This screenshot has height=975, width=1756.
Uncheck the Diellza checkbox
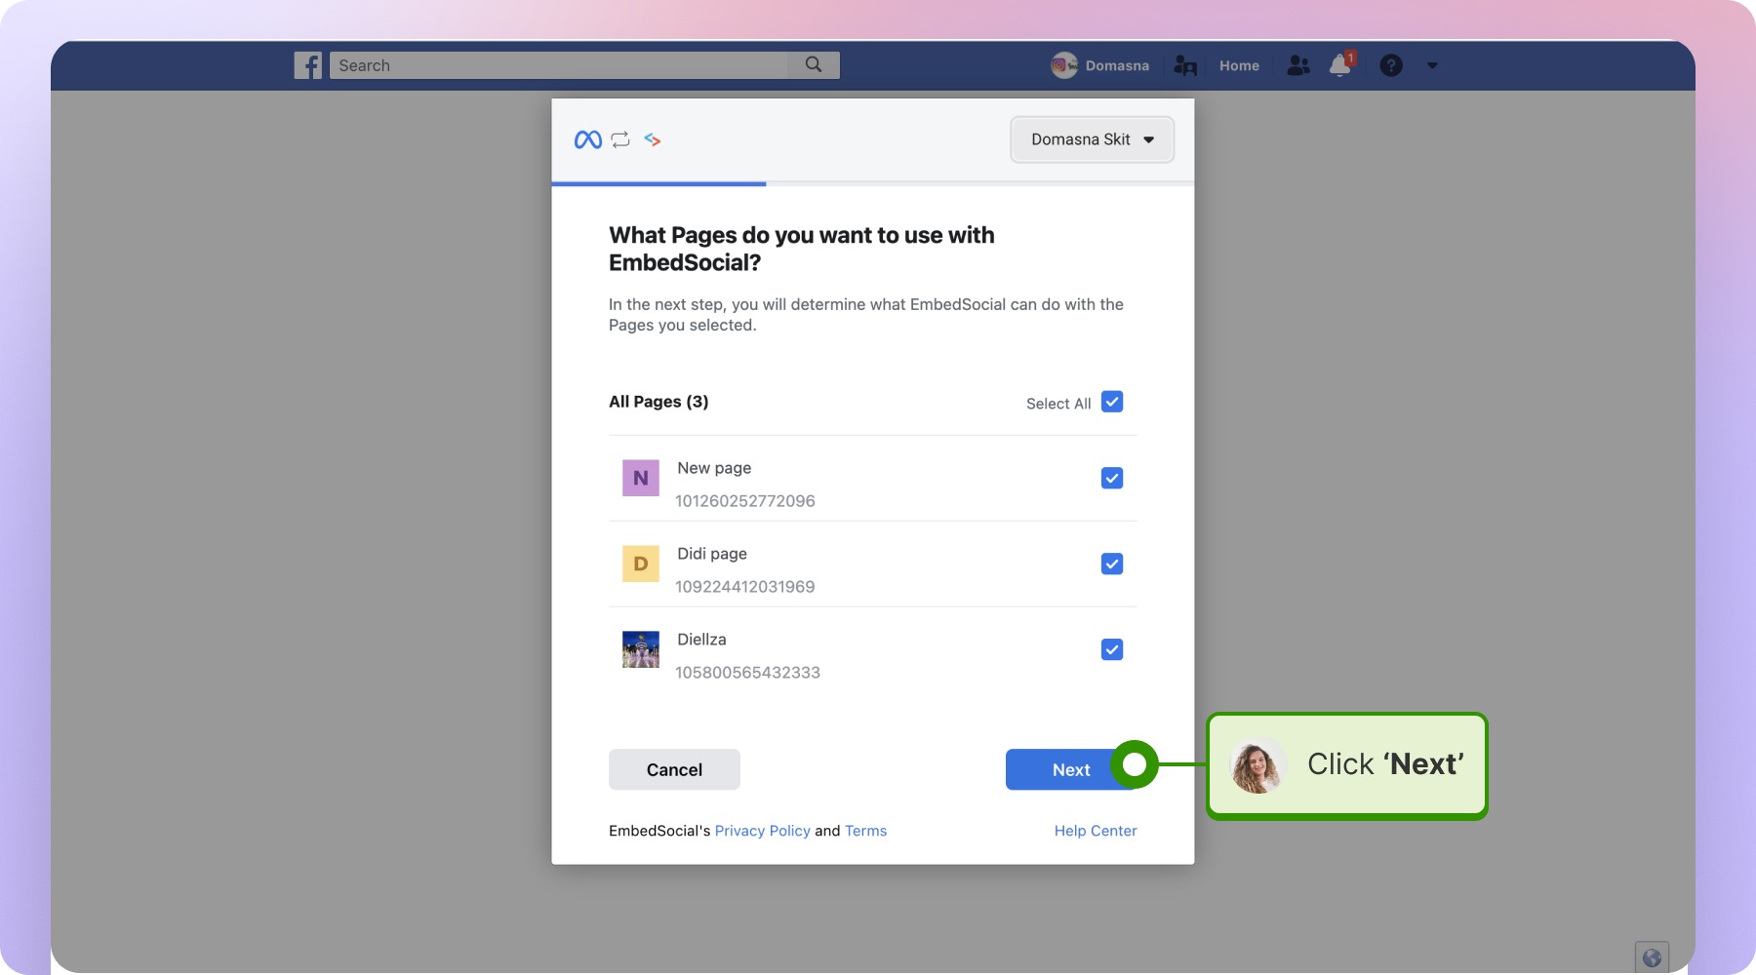point(1112,649)
